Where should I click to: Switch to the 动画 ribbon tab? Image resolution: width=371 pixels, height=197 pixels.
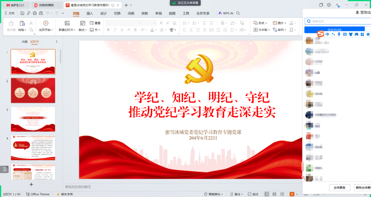click(130, 13)
